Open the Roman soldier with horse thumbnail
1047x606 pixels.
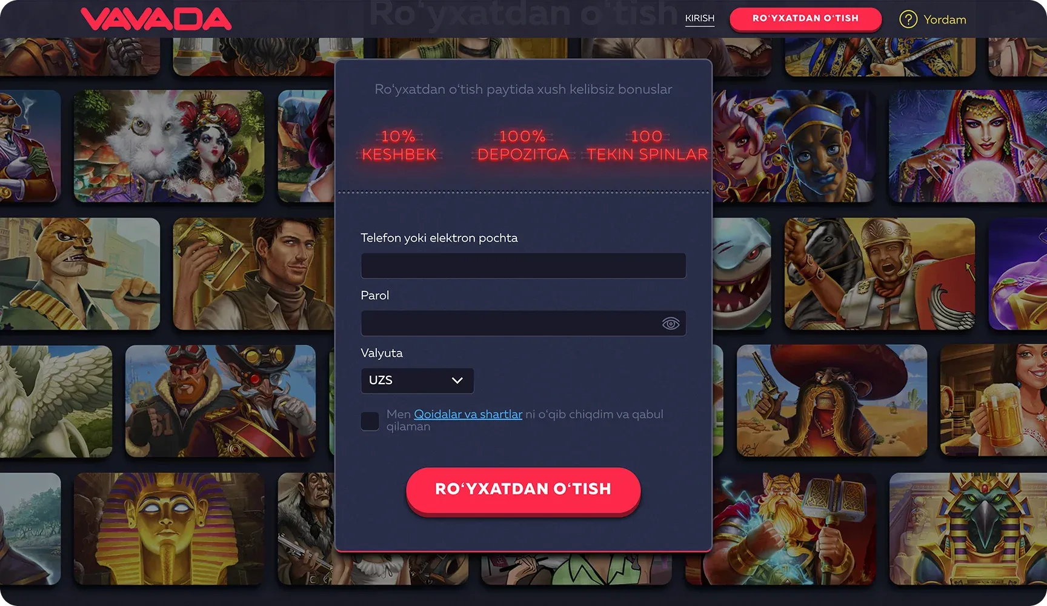click(880, 274)
